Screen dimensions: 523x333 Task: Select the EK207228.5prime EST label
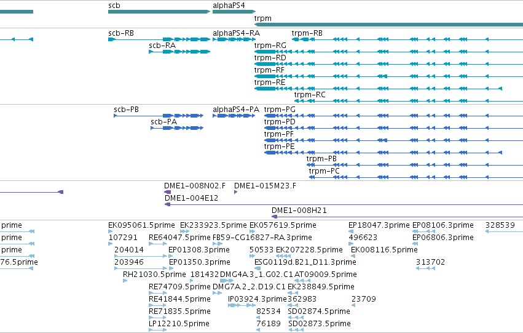click(x=309, y=250)
